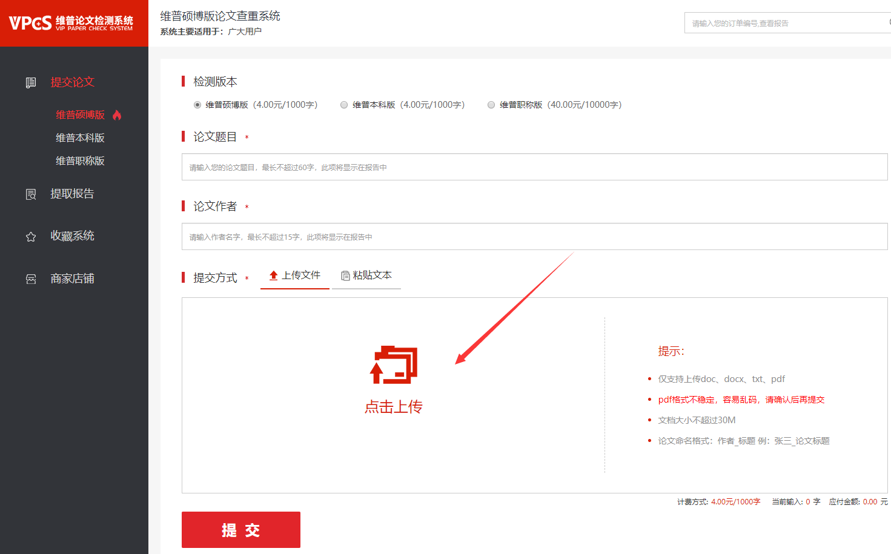Click the 系统主要适用于 广大用户 text
Screen dimensions: 891x554
tap(211, 31)
